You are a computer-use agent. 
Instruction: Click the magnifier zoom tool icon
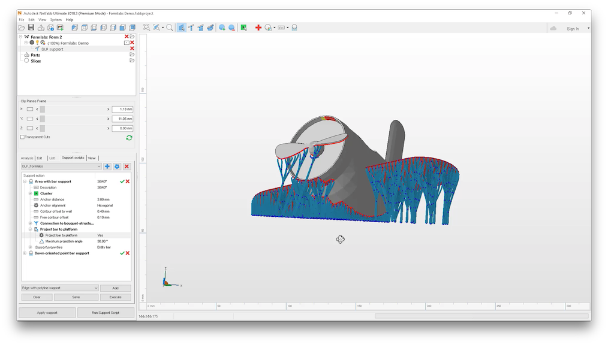click(x=170, y=28)
